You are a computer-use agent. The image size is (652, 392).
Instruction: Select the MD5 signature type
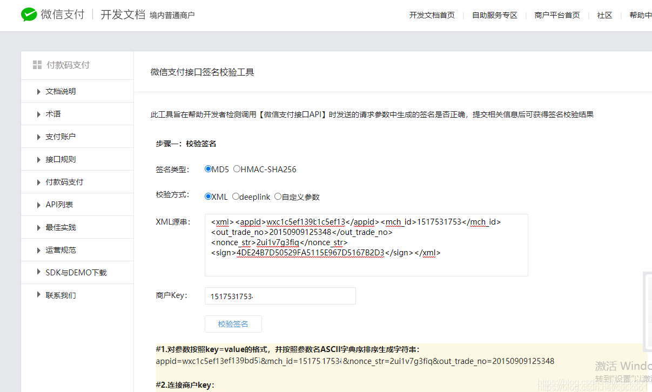tap(208, 169)
